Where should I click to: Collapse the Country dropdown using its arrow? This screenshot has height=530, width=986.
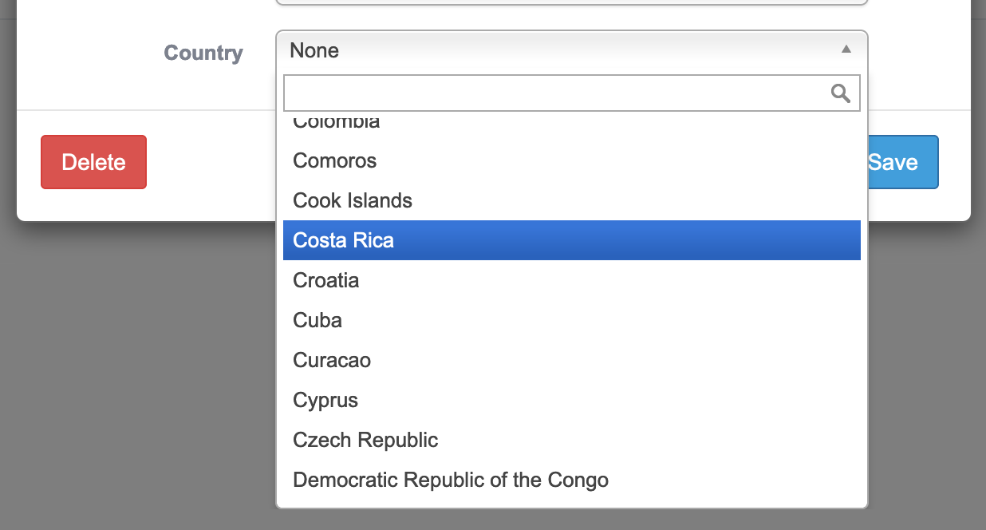(846, 49)
